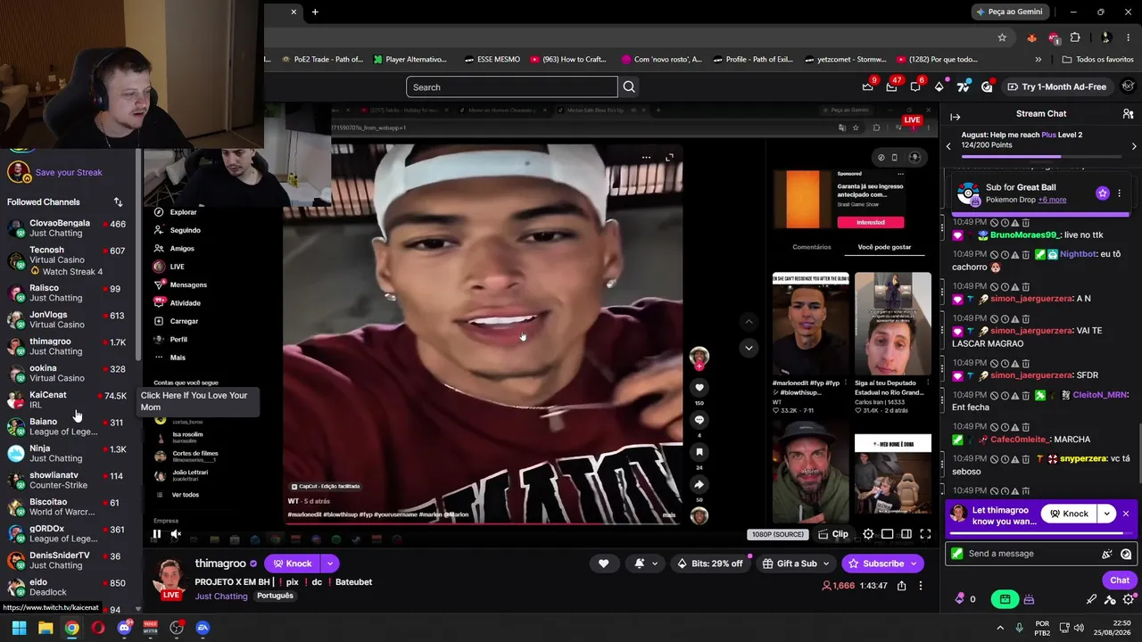This screenshot has height=642, width=1142.
Task: Click the community goal progress bar
Action: click(1039, 157)
